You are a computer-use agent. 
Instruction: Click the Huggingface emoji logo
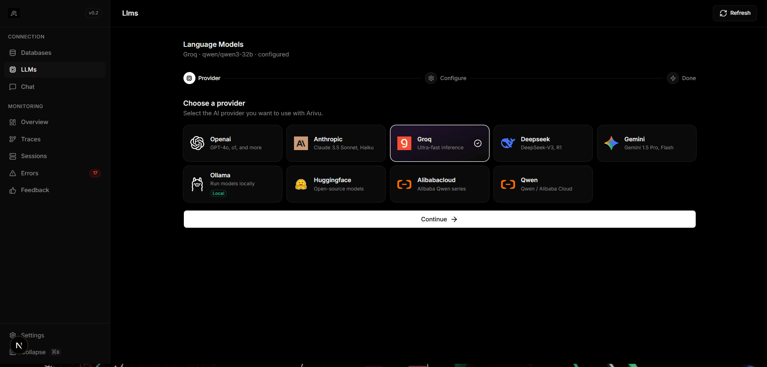pyautogui.click(x=301, y=184)
